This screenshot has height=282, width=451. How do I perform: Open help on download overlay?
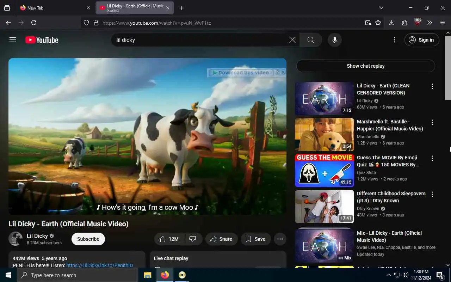[x=277, y=72]
